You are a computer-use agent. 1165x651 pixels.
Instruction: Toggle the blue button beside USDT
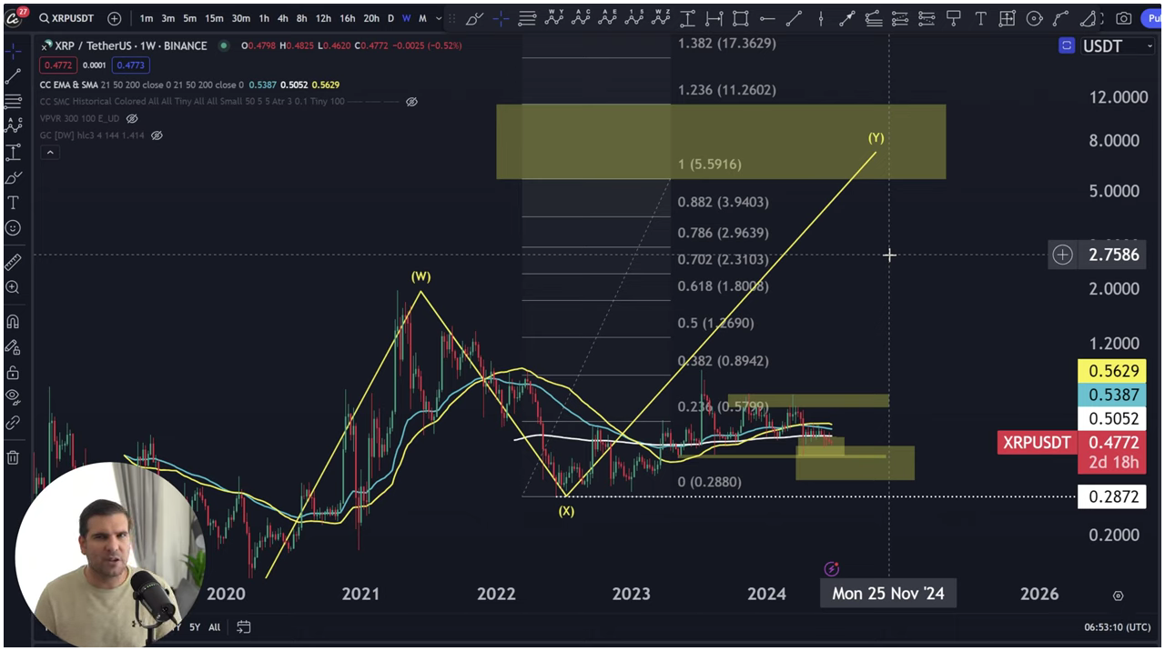1067,45
